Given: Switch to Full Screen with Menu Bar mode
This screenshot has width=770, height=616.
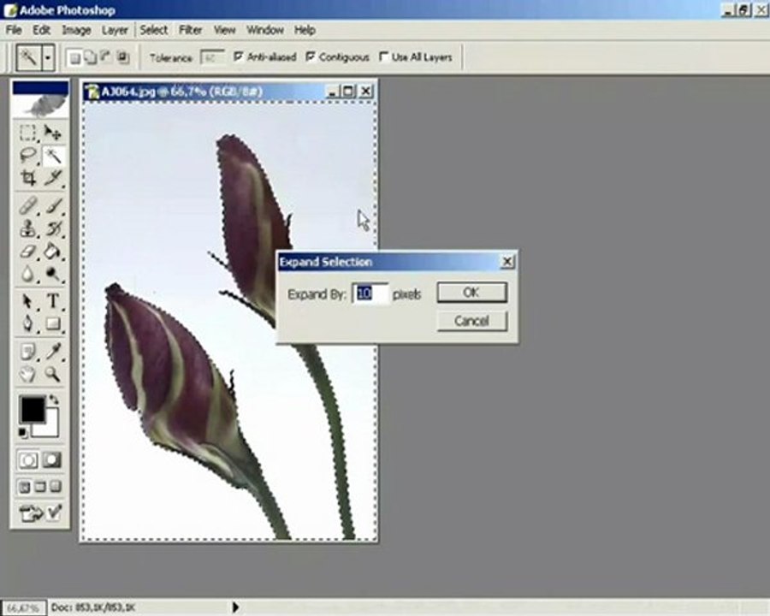Looking at the screenshot, I should [40, 487].
